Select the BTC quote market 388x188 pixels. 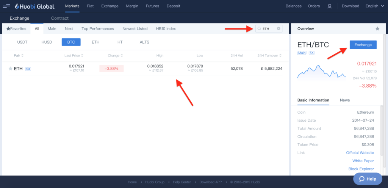pyautogui.click(x=71, y=42)
